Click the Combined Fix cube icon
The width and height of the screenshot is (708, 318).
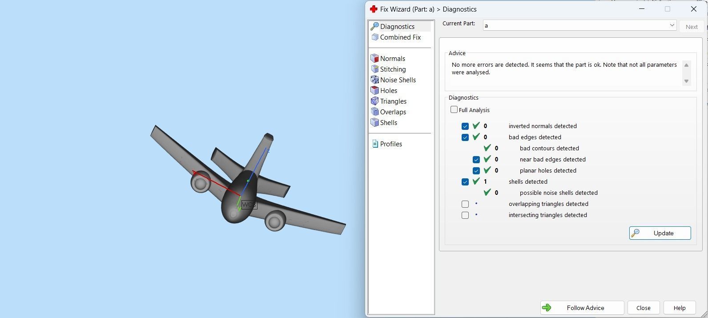click(x=375, y=37)
